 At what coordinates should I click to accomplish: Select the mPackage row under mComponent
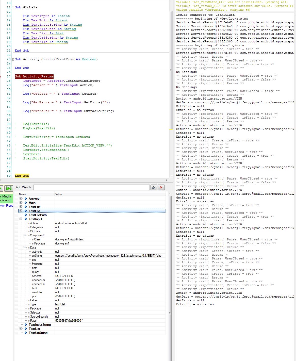92,243
